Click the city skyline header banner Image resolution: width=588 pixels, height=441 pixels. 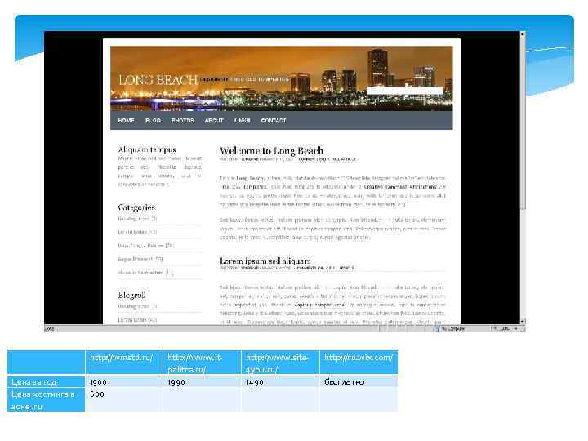(x=281, y=78)
